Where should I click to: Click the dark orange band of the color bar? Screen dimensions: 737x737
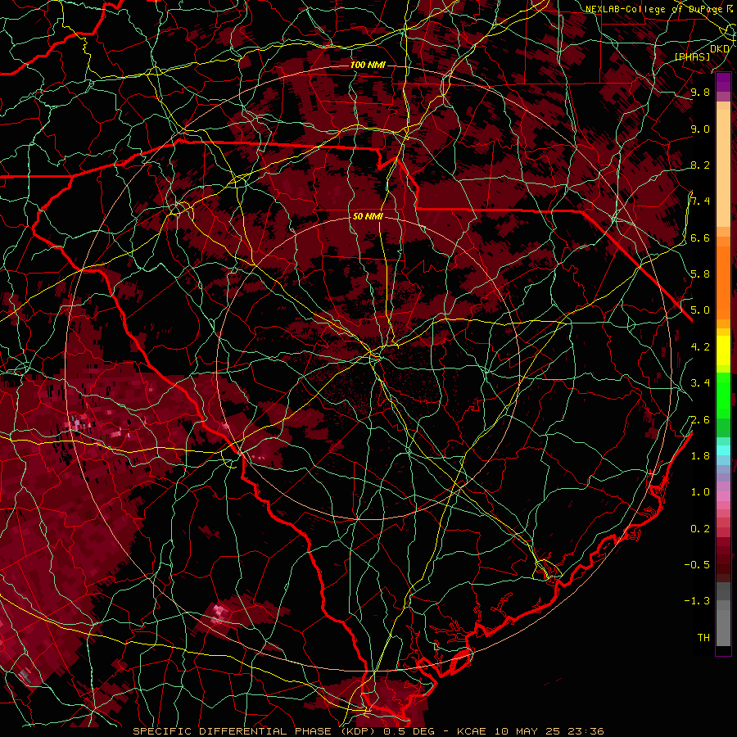(x=723, y=283)
